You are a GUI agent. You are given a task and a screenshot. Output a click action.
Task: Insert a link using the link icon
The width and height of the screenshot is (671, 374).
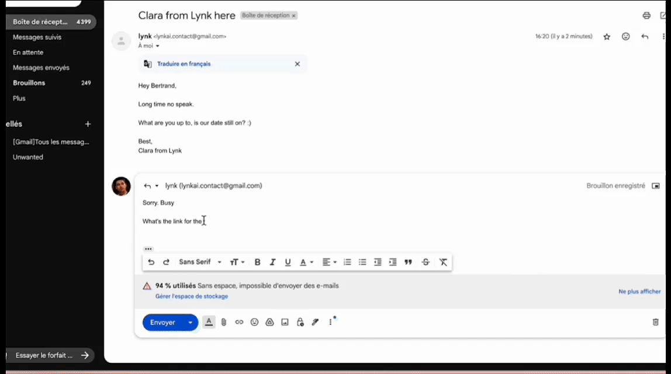239,322
